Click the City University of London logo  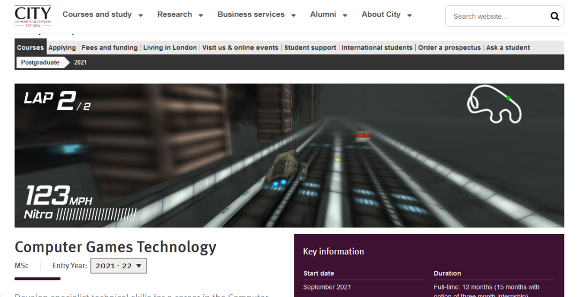pos(33,16)
